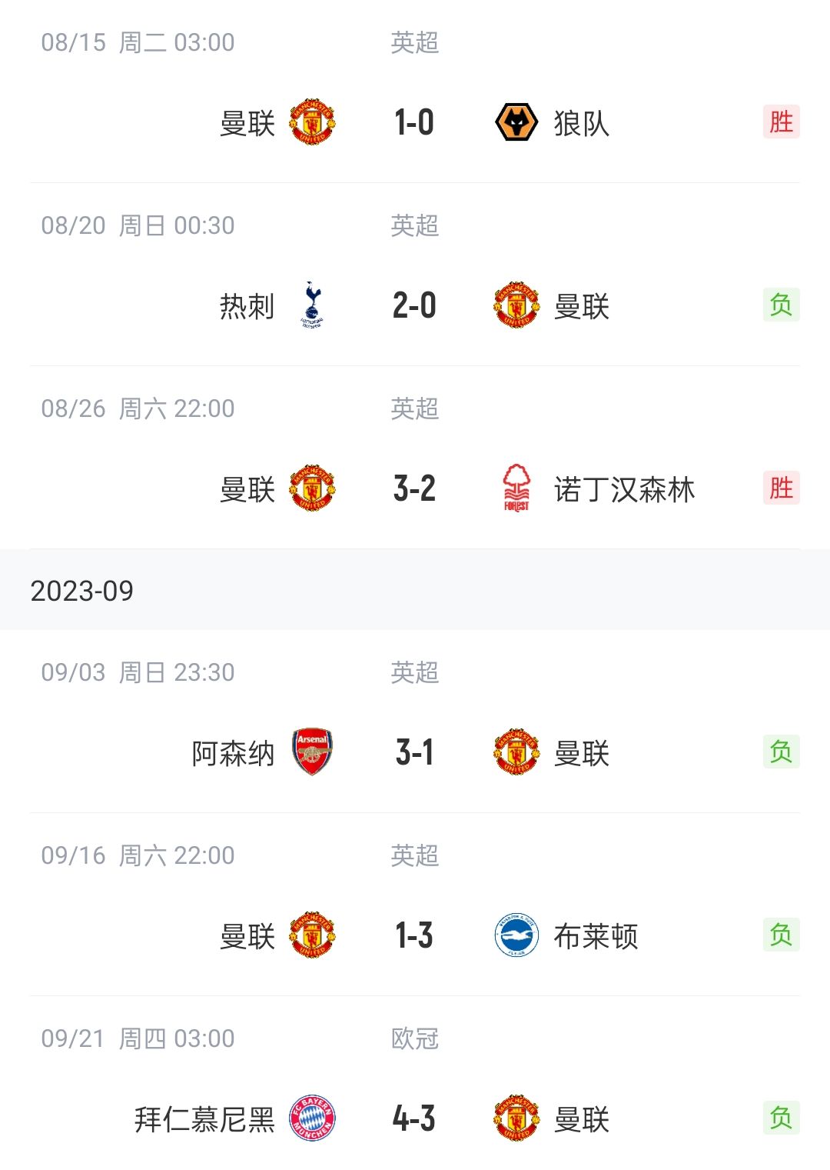
Task: Click the Tottenham Hotspur crest icon
Action: [x=312, y=305]
